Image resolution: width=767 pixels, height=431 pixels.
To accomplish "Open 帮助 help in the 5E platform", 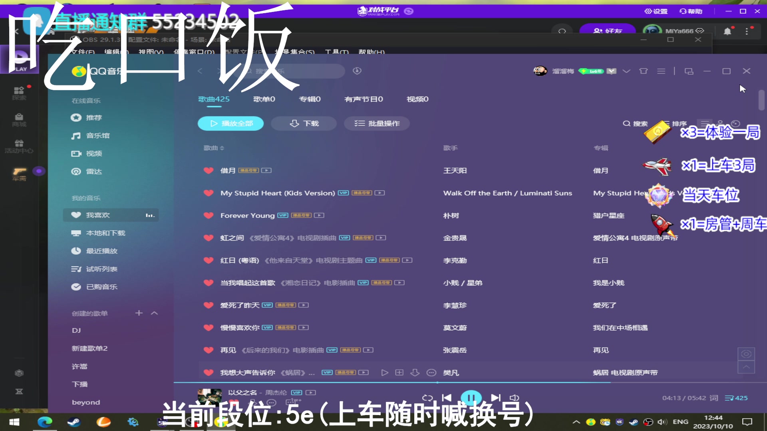I will click(691, 11).
